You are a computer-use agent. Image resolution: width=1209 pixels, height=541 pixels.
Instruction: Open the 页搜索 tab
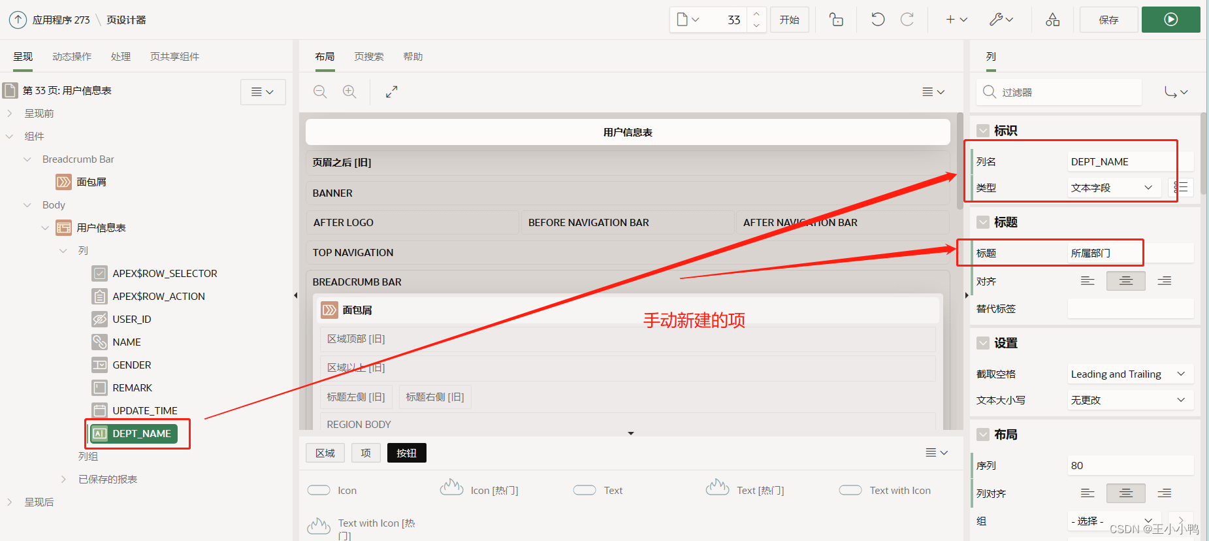click(x=369, y=57)
